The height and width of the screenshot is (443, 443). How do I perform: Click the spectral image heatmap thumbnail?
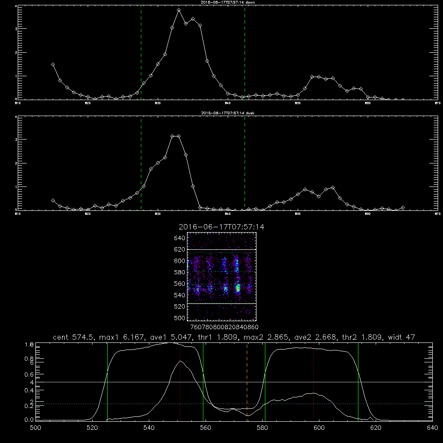click(222, 276)
